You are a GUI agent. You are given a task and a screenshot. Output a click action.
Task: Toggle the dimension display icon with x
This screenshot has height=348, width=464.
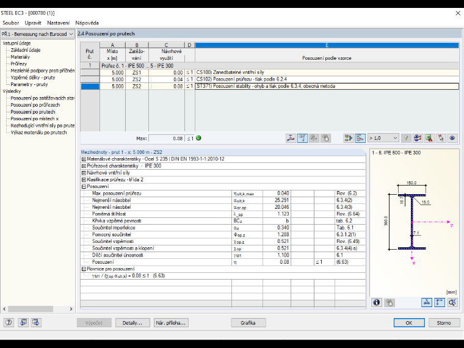coord(427,302)
